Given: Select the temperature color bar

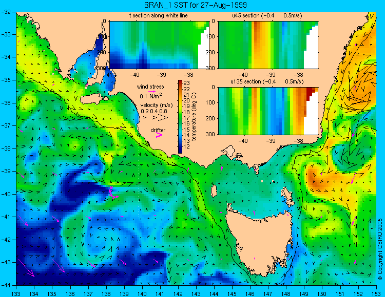Looking at the screenshot, I should [180, 117].
